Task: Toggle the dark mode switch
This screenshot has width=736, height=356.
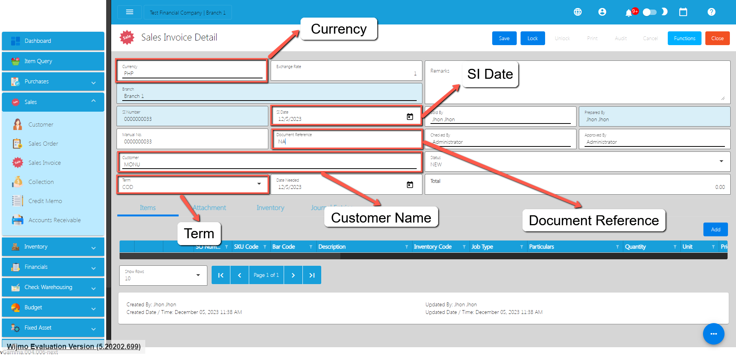Action: coord(650,12)
